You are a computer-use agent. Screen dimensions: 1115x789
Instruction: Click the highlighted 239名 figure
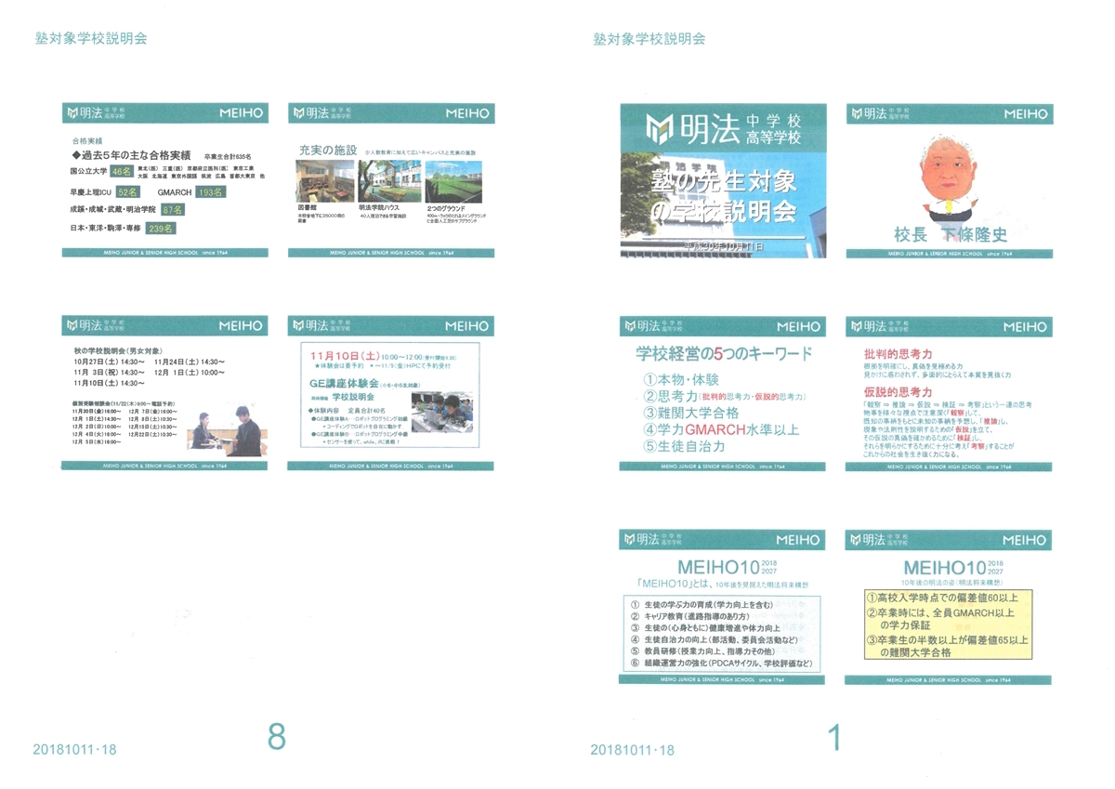pos(163,228)
